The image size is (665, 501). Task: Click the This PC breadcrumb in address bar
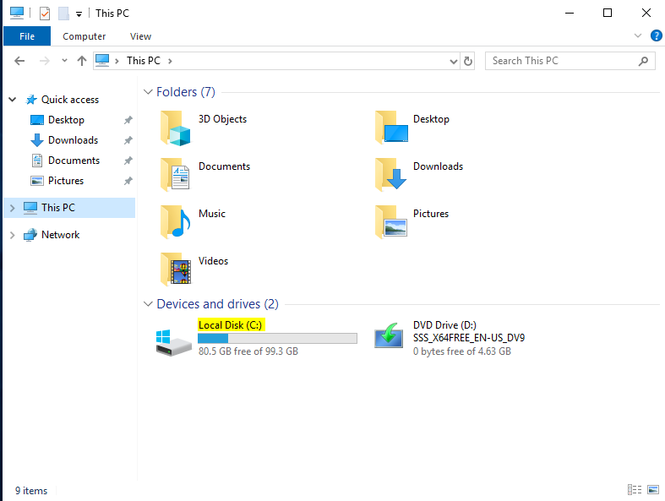(144, 61)
